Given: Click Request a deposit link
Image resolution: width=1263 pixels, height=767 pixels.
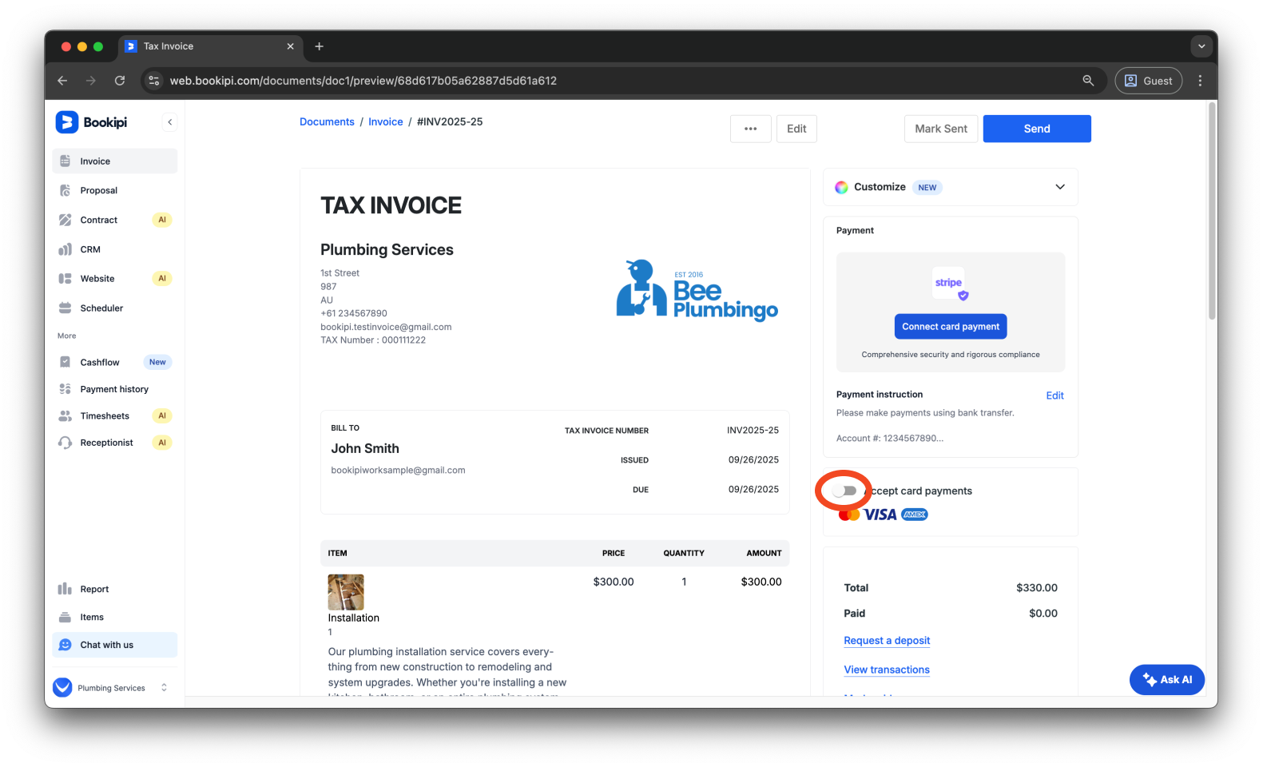Looking at the screenshot, I should point(887,641).
